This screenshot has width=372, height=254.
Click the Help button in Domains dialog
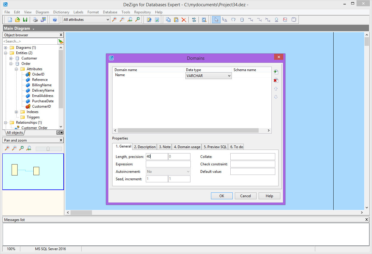(x=269, y=196)
